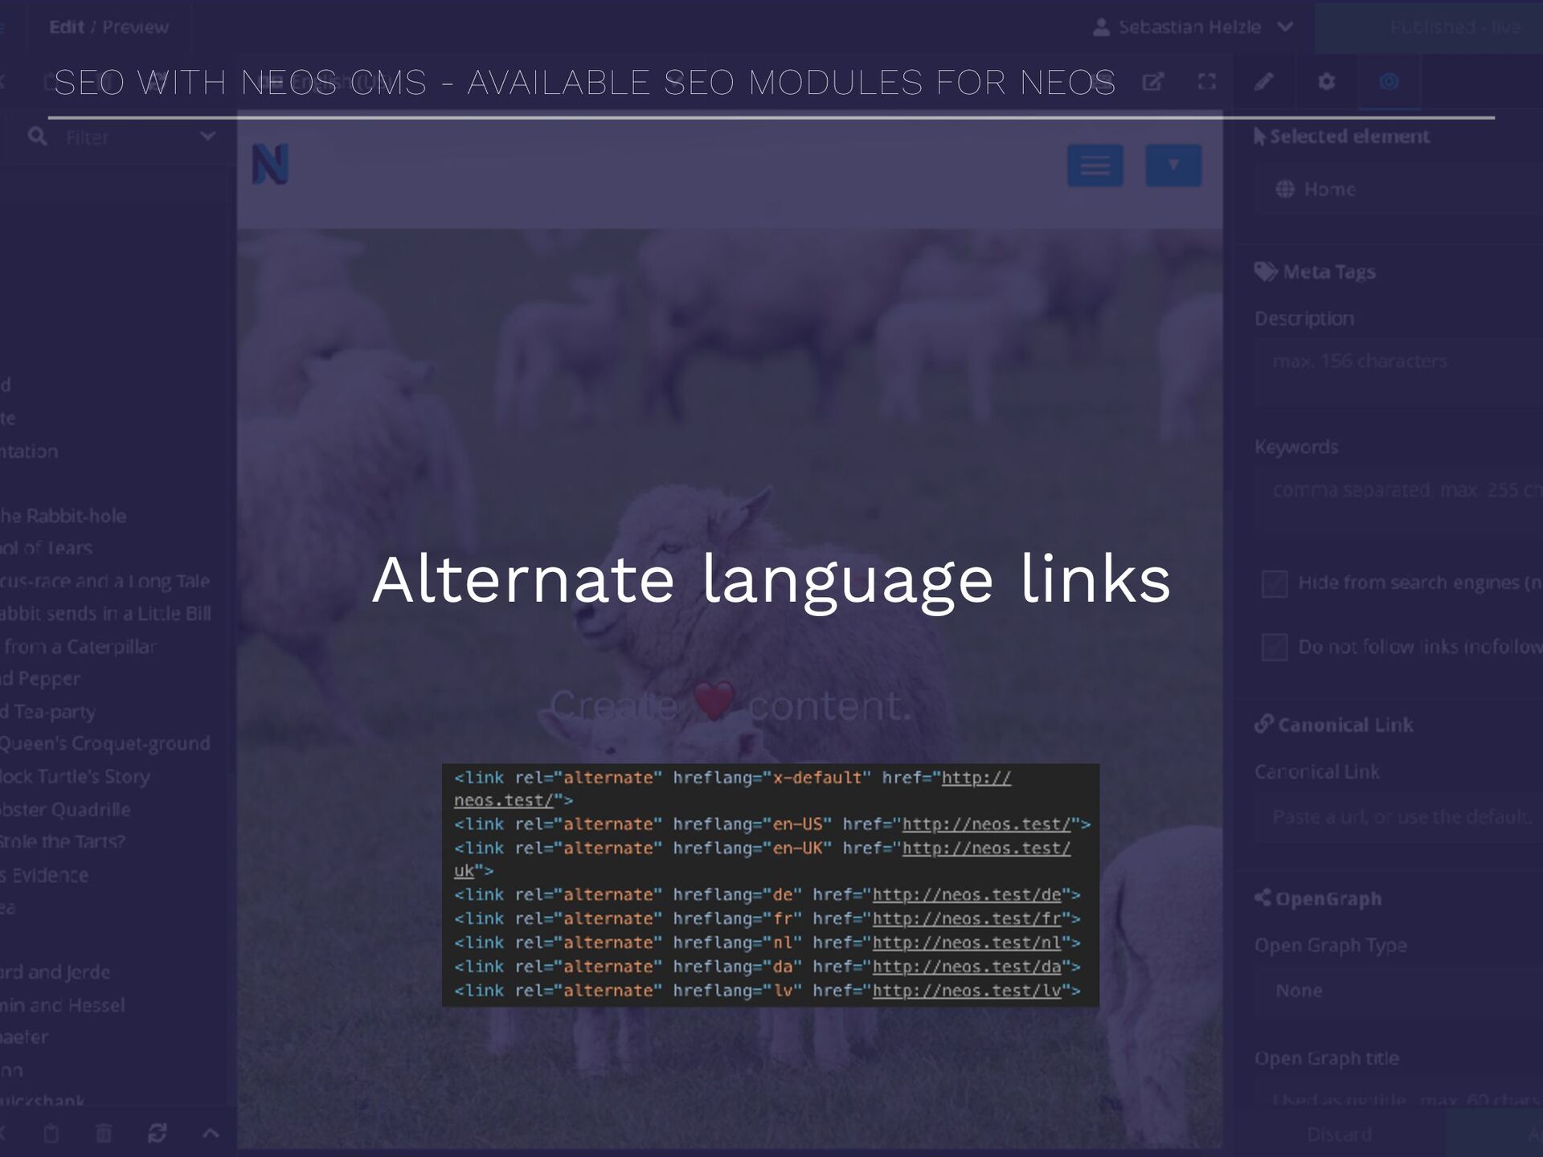Click the neos.test/lv link in code
1543x1157 pixels.
click(967, 991)
